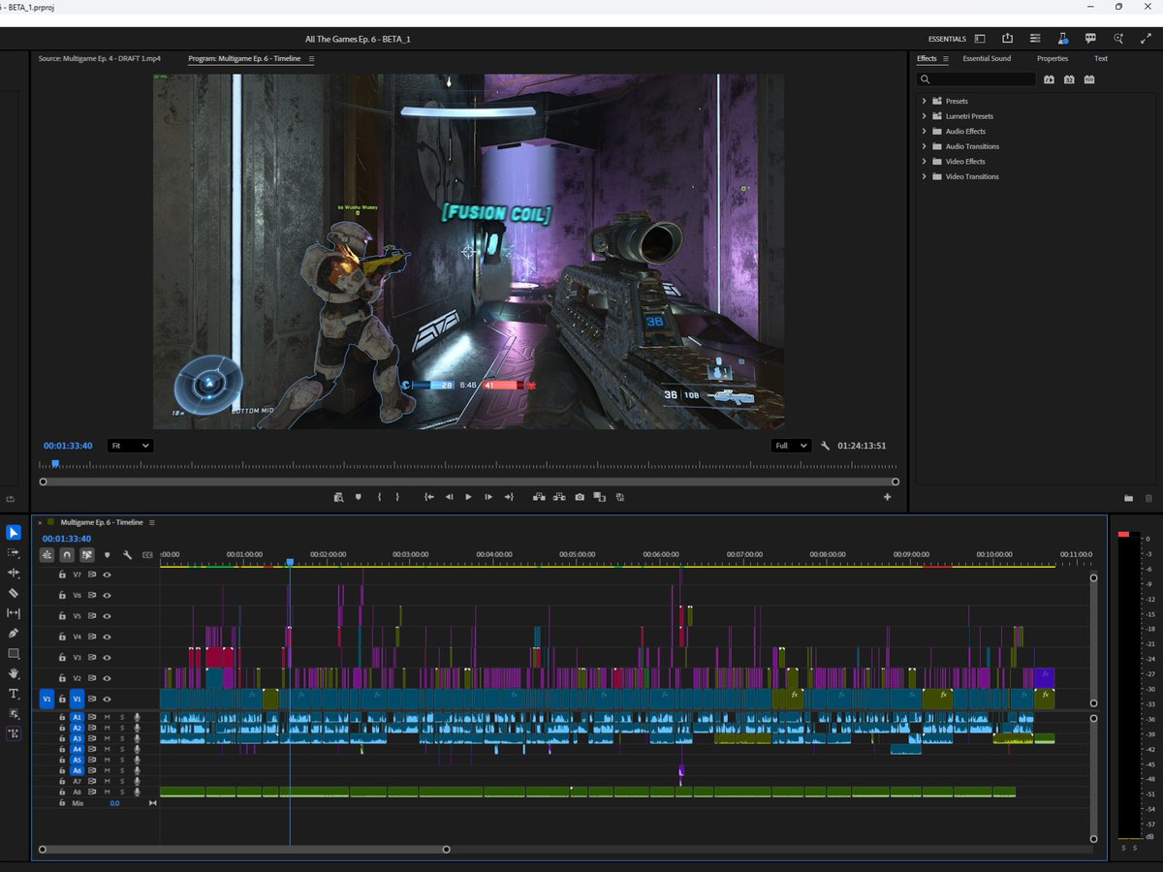Select the Ripple Edit tool
The image size is (1163, 872).
click(x=14, y=573)
